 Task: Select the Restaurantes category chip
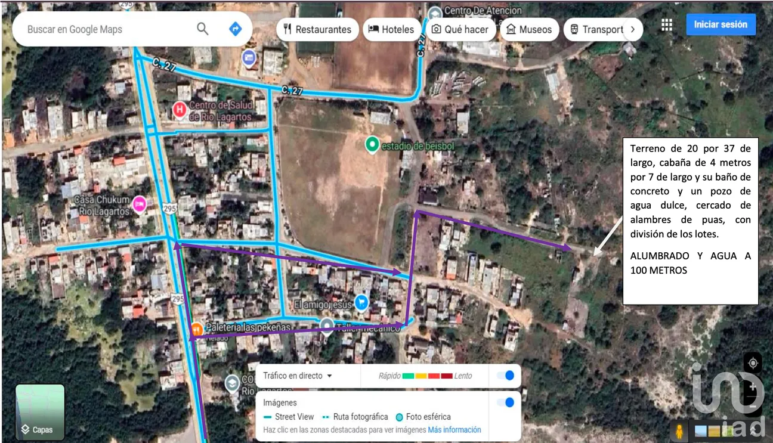click(x=317, y=29)
